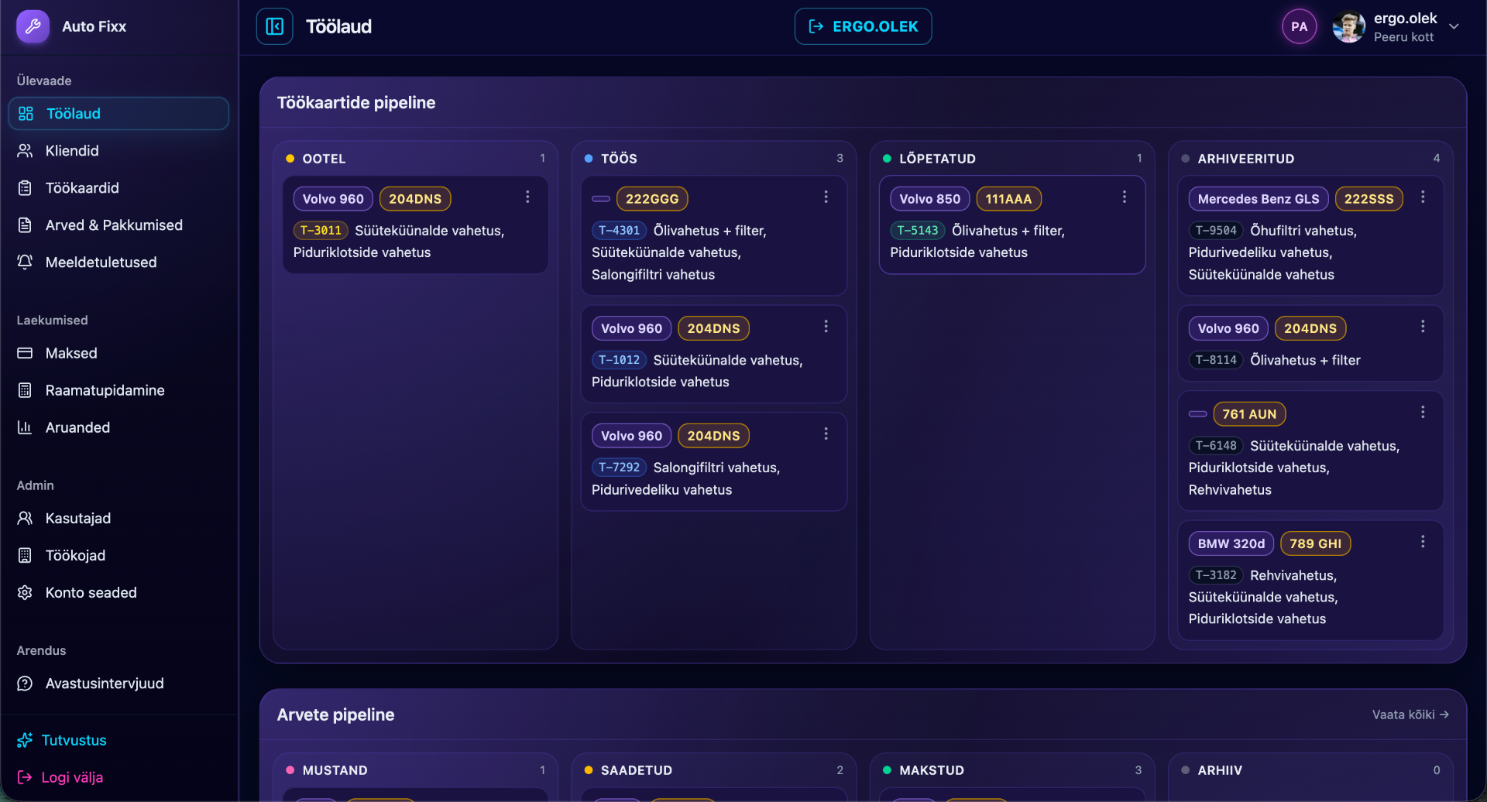The width and height of the screenshot is (1487, 802).
Task: Click the Logi välja exit icon
Action: 25,777
